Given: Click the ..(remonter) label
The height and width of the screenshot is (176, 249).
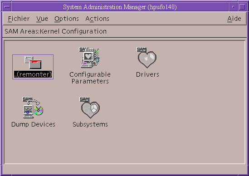Looking at the screenshot, I should point(33,74).
